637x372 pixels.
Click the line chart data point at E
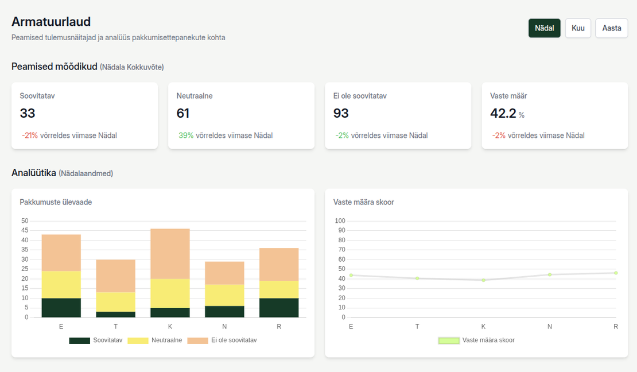coord(351,275)
